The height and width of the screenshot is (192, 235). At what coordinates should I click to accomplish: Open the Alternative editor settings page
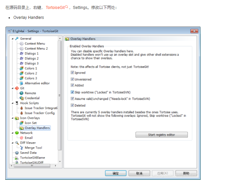37,83
